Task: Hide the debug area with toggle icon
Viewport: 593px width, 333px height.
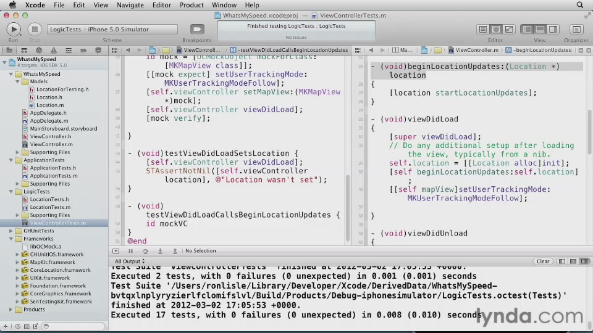Action: 116,251
